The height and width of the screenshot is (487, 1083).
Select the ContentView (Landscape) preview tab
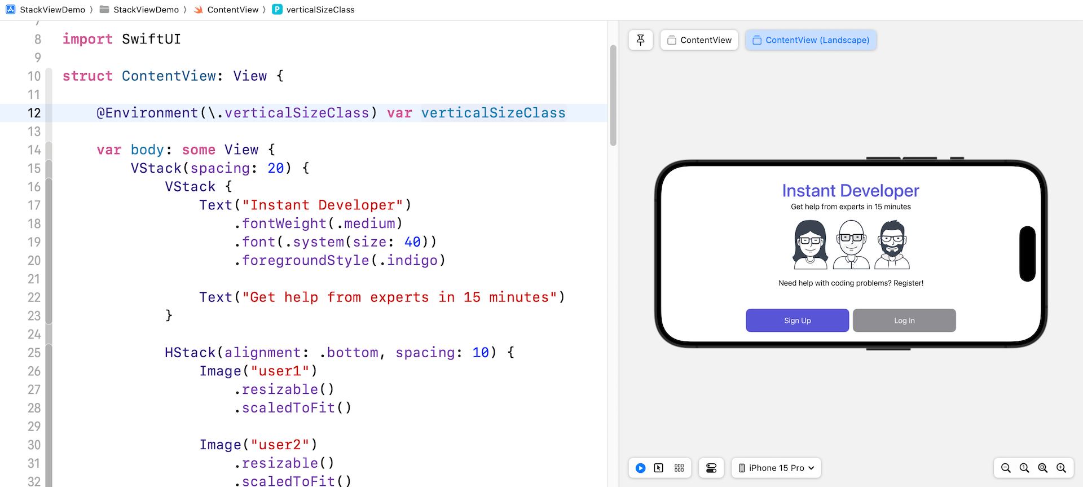(811, 40)
